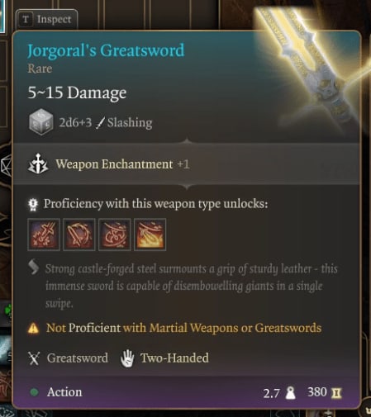
Task: Click the slashing damage type icon
Action: coord(100,122)
